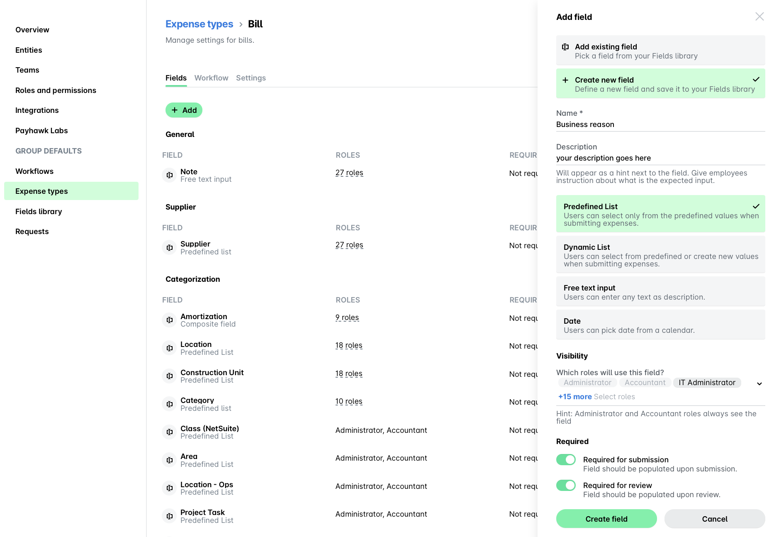Click the Description input field
The height and width of the screenshot is (537, 774).
coord(660,158)
